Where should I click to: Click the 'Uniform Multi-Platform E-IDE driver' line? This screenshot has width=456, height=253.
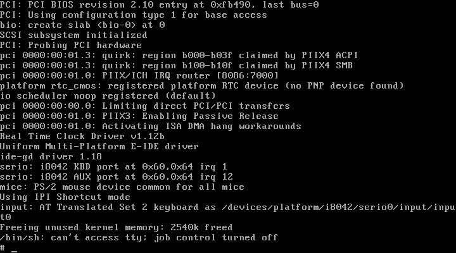(x=91, y=146)
